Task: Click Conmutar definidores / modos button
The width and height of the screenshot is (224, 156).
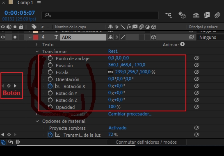Action: 146,142
